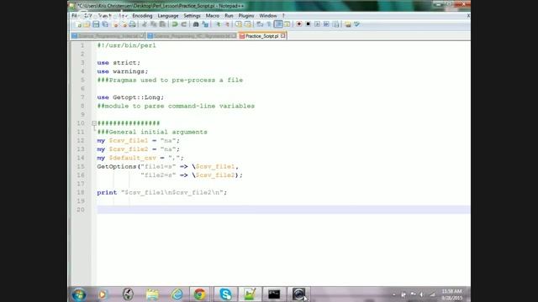
Task: Toggle synchronized vertical scrolling
Action: click(239, 24)
